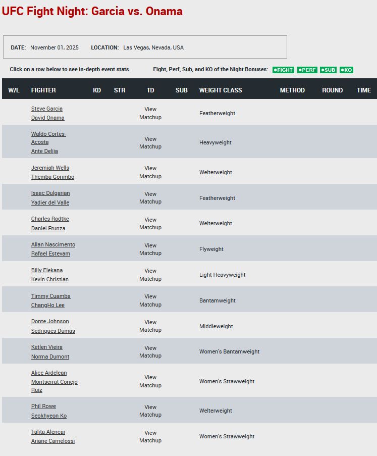This screenshot has height=456, width=377.
Task: Select the ChangHo Lee link
Action: [47, 305]
